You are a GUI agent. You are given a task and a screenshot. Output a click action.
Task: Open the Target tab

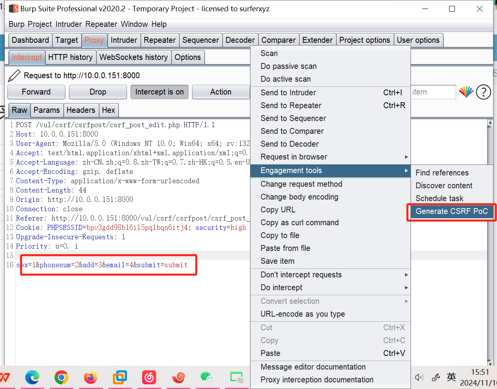pos(67,40)
